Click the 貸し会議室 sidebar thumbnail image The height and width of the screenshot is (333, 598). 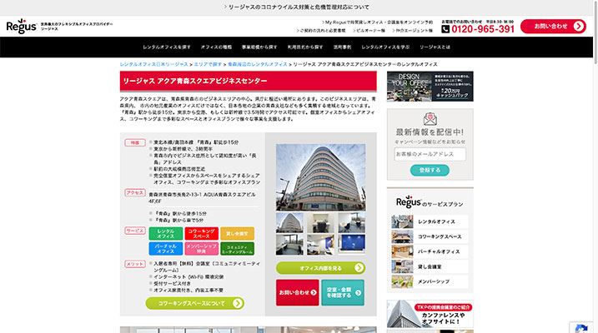pyautogui.click(x=402, y=266)
